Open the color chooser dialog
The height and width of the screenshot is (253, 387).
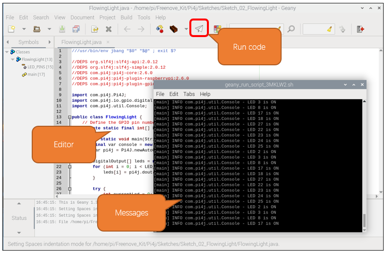(x=217, y=29)
